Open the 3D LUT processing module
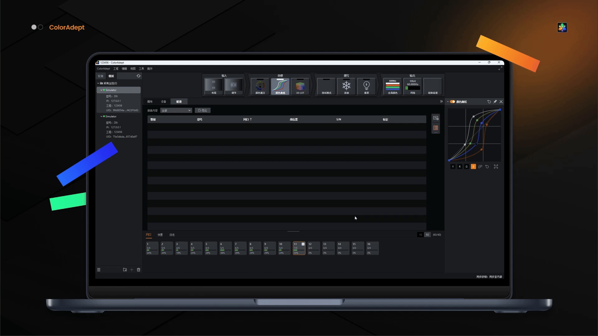Screen dimensions: 598x336 [x=300, y=86]
